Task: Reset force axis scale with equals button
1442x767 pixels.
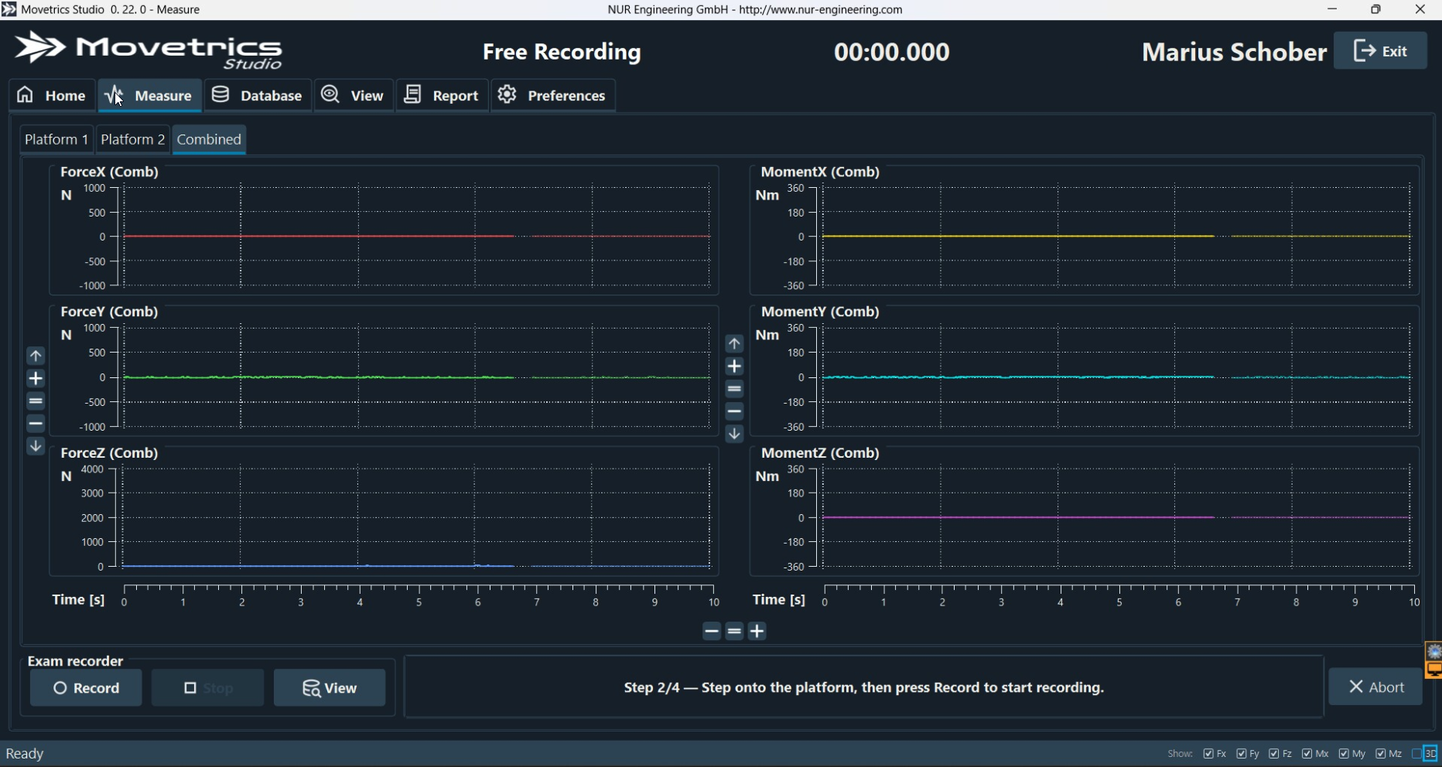Action: point(36,401)
